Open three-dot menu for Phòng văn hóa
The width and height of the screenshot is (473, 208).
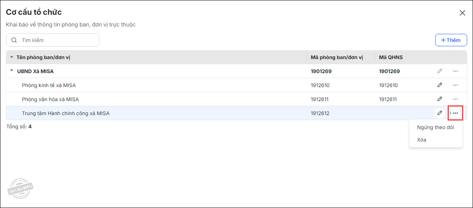(x=455, y=99)
